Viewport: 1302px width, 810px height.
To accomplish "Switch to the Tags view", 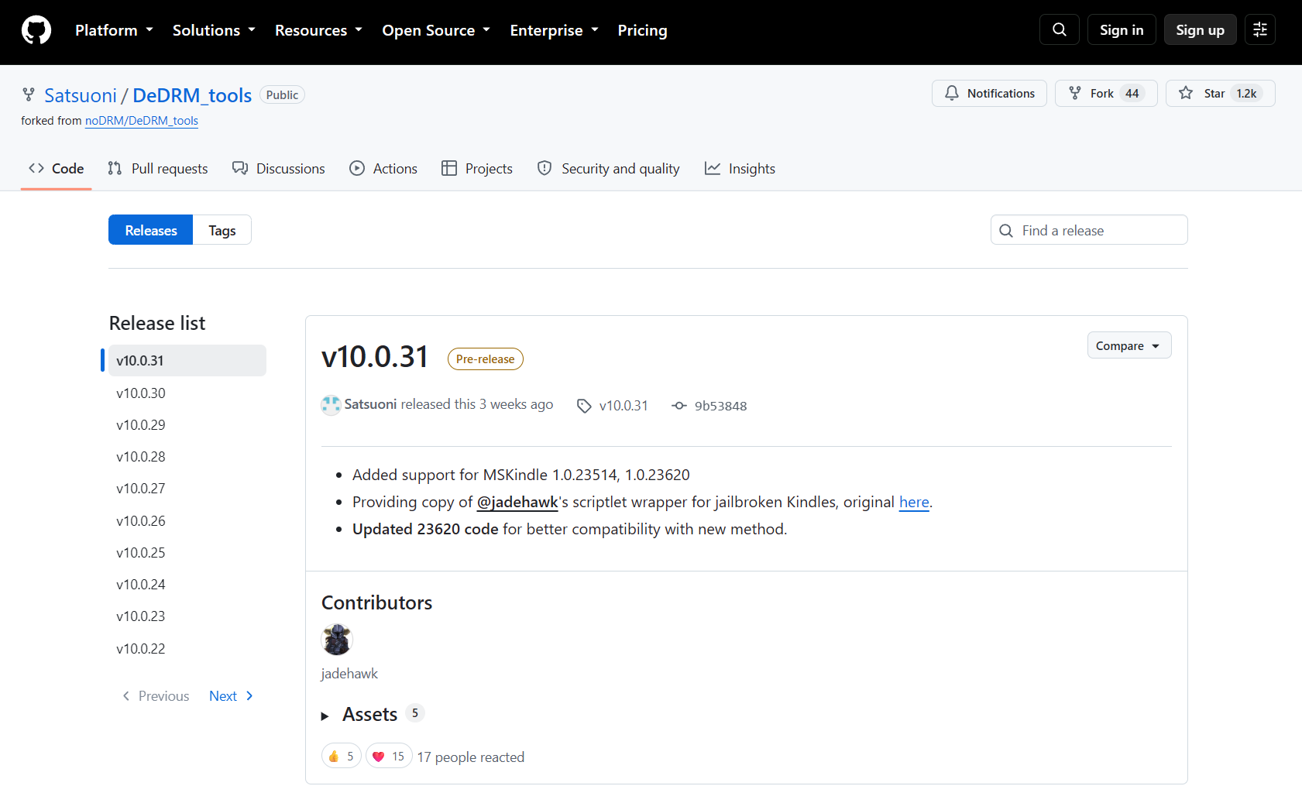I will [x=222, y=230].
